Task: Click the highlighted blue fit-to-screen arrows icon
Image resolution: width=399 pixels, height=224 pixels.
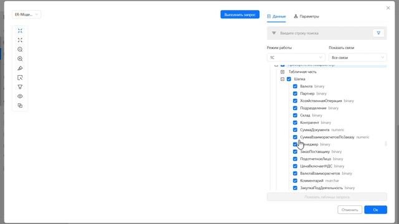Action: 20,30
